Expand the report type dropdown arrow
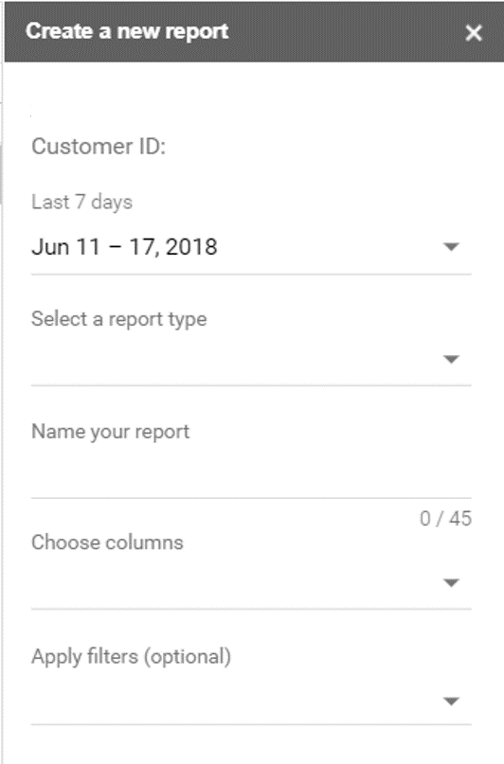 (x=451, y=359)
